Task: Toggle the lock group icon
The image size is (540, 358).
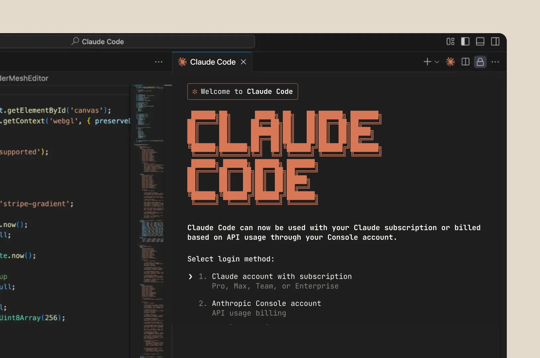Action: click(x=480, y=62)
